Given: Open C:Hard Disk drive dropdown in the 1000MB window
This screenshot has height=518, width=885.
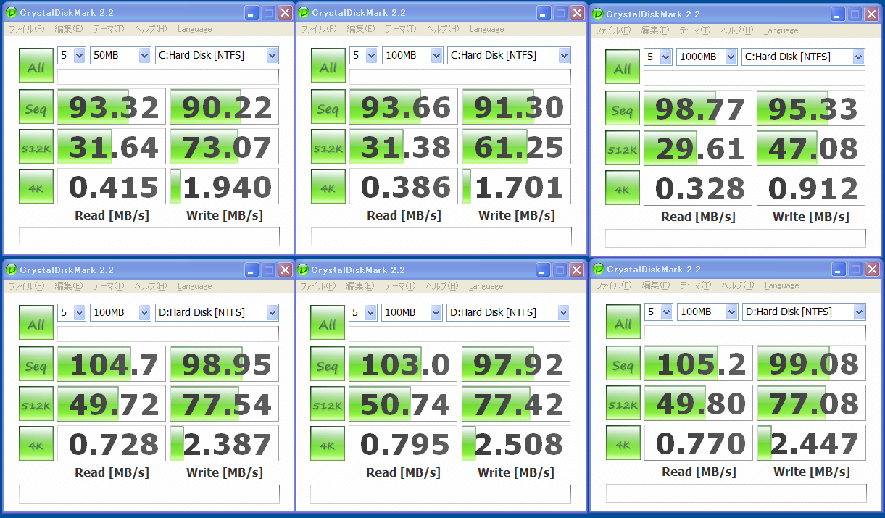Looking at the screenshot, I should (803, 57).
